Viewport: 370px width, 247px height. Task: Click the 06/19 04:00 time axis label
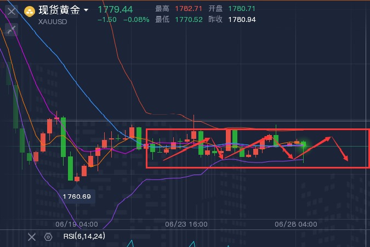coord(77,224)
